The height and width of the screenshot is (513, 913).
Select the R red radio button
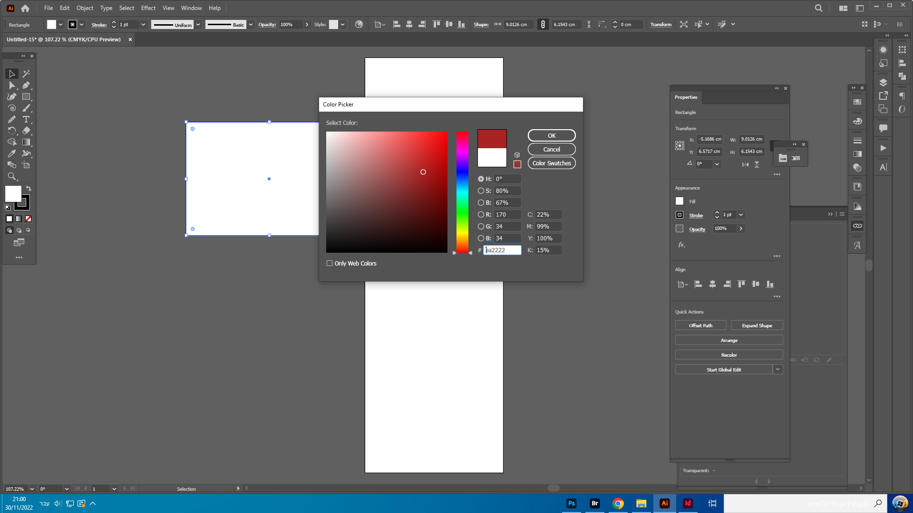(x=481, y=215)
